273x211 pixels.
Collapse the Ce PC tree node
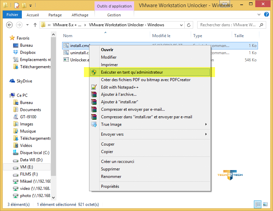[x=8, y=95]
